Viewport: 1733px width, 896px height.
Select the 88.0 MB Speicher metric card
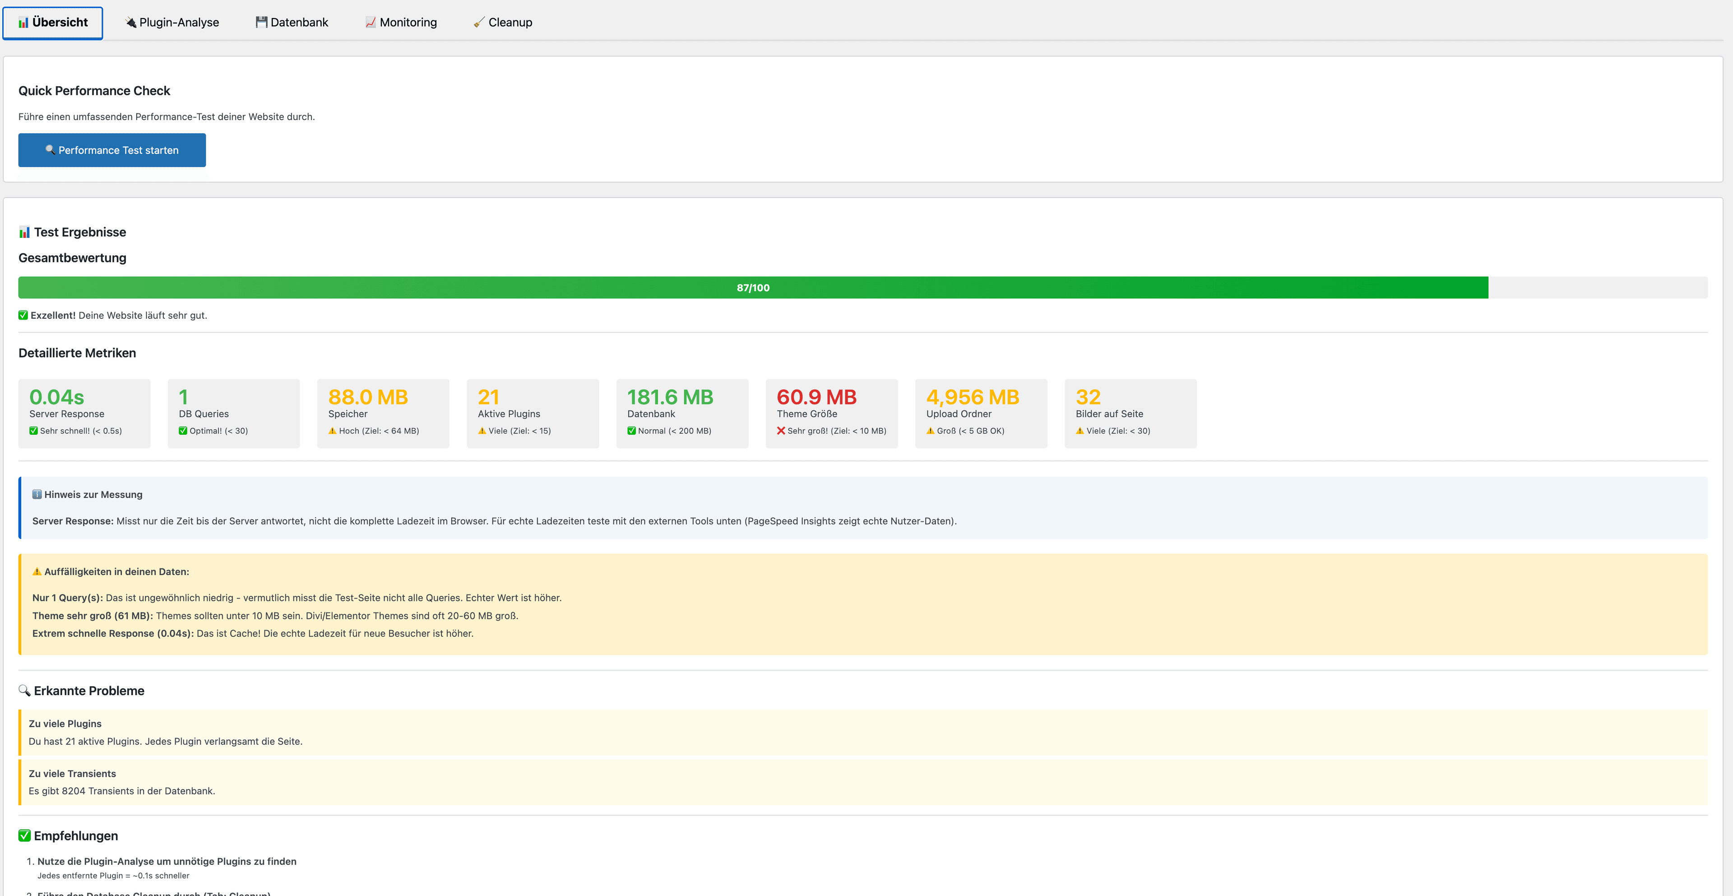pos(383,413)
